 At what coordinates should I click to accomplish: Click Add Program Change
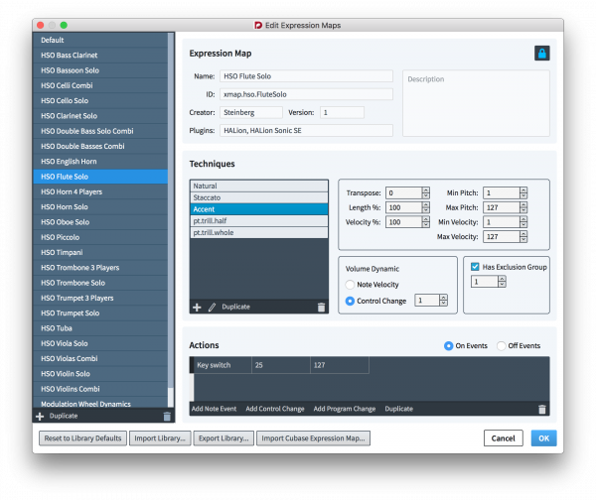point(345,409)
